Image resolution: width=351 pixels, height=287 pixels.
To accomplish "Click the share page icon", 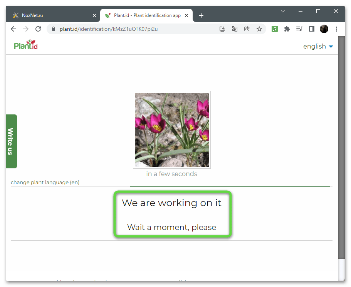I will [x=247, y=29].
